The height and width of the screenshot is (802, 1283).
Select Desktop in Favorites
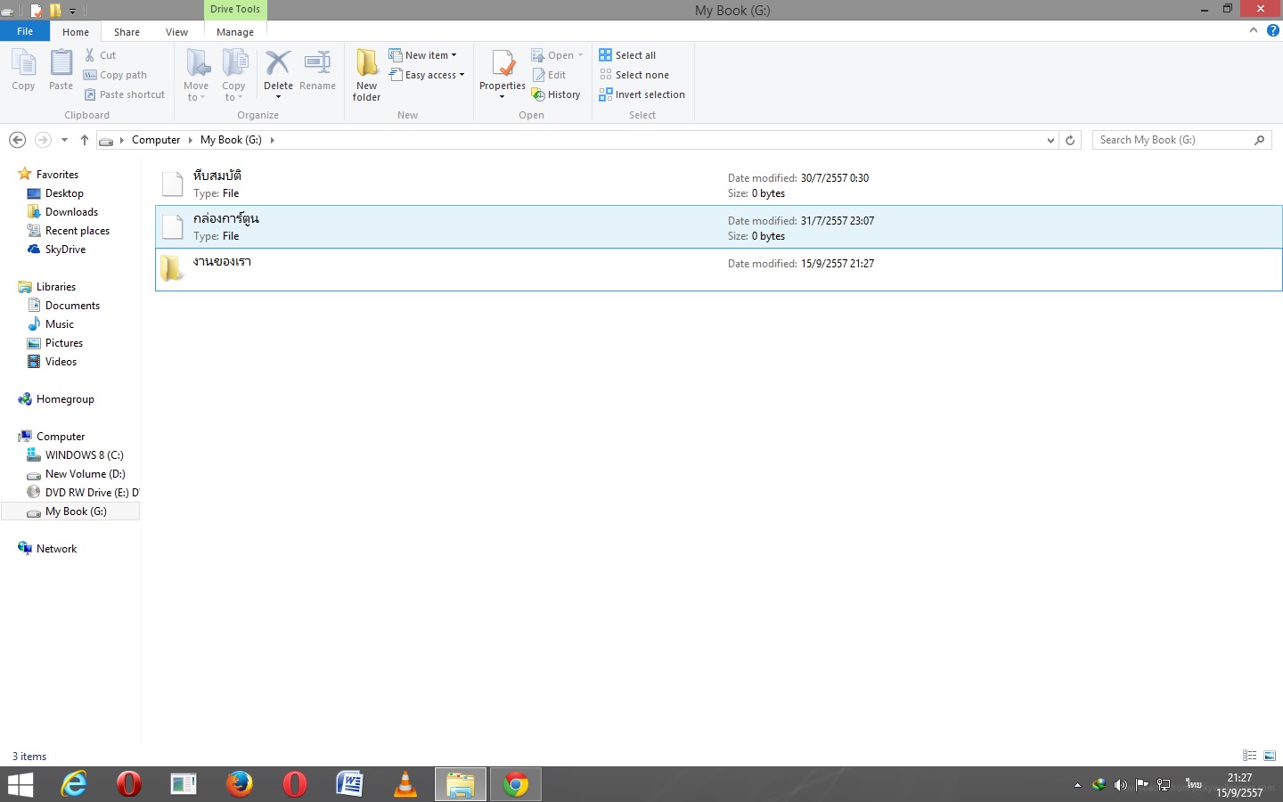pos(64,193)
